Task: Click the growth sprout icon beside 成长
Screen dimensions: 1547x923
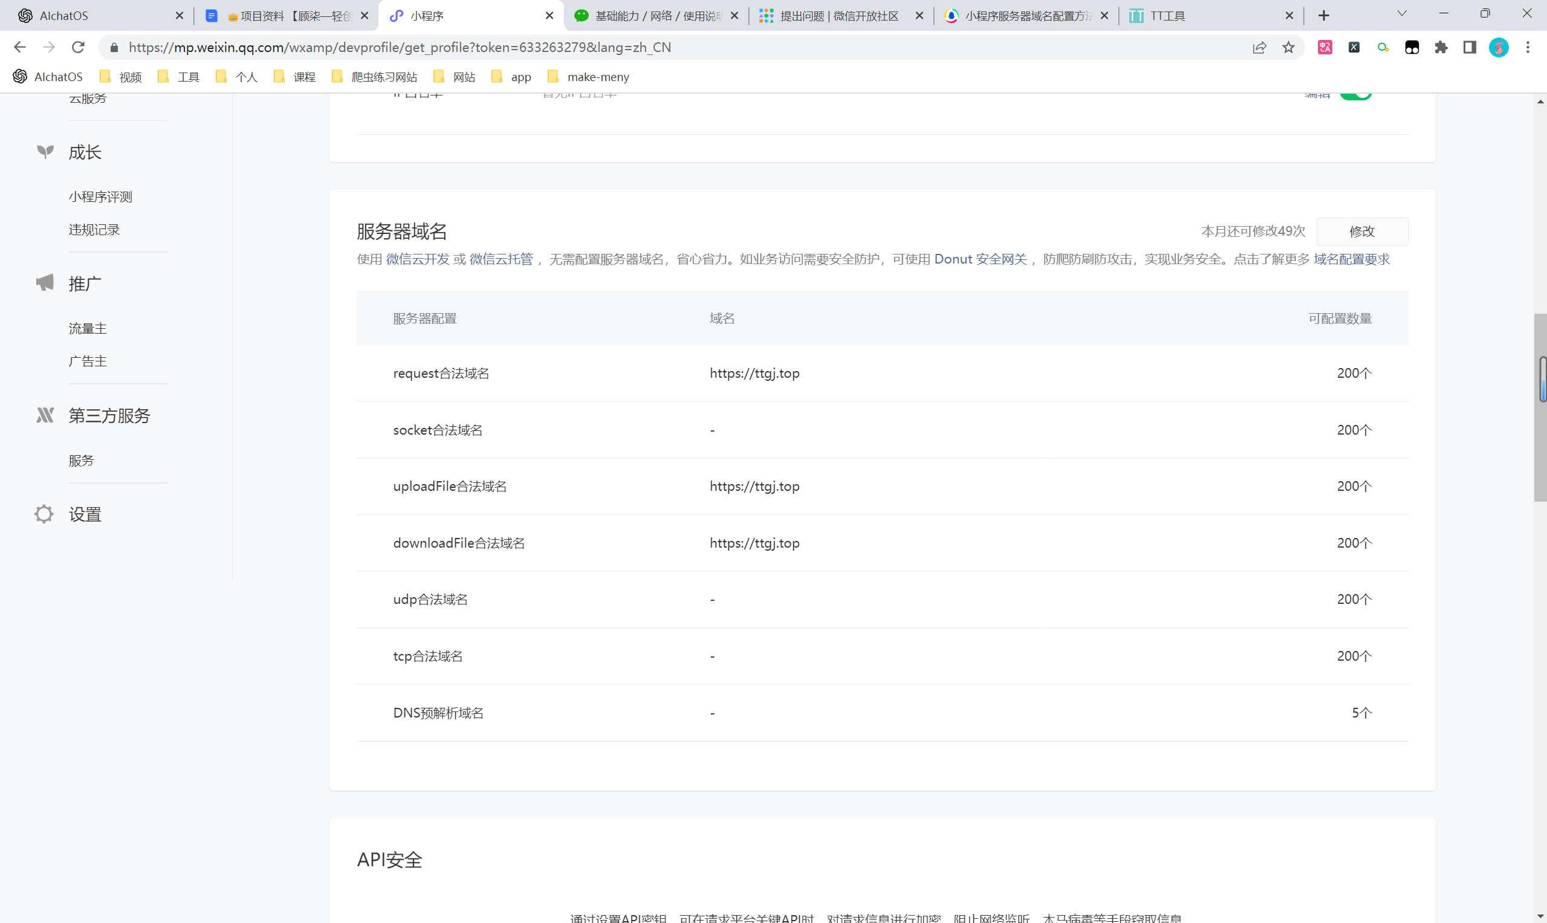Action: click(45, 152)
